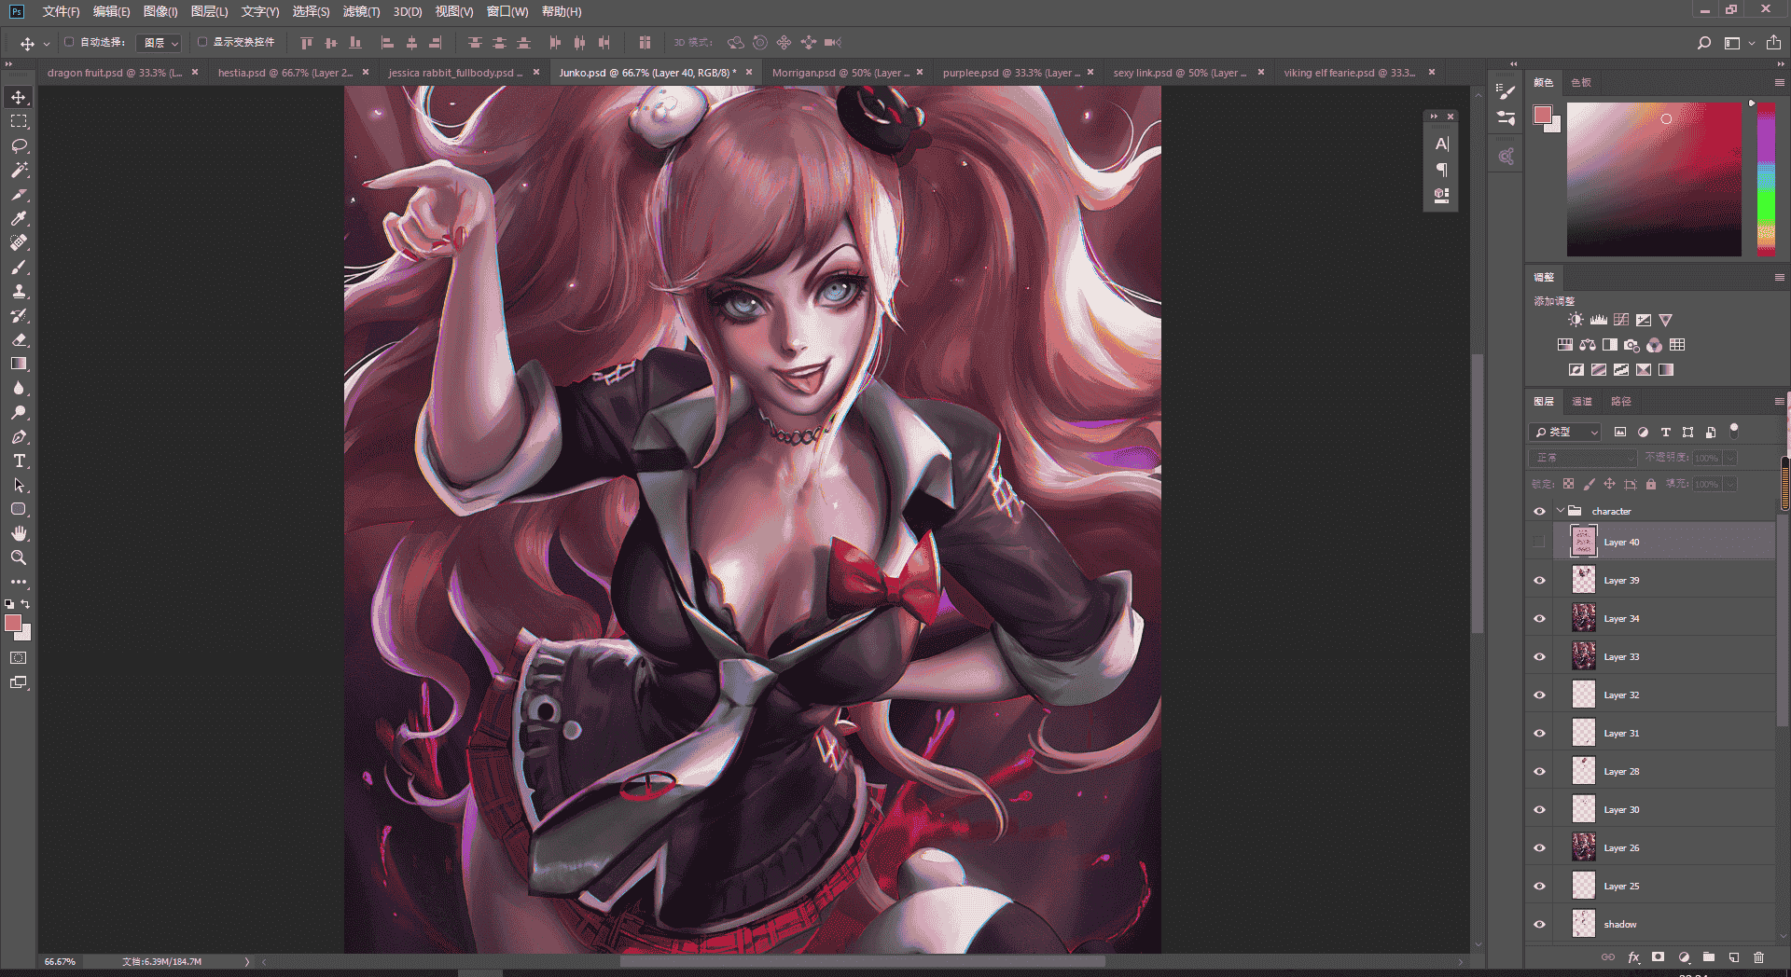
Task: Select the Gradient tool
Action: 19,364
